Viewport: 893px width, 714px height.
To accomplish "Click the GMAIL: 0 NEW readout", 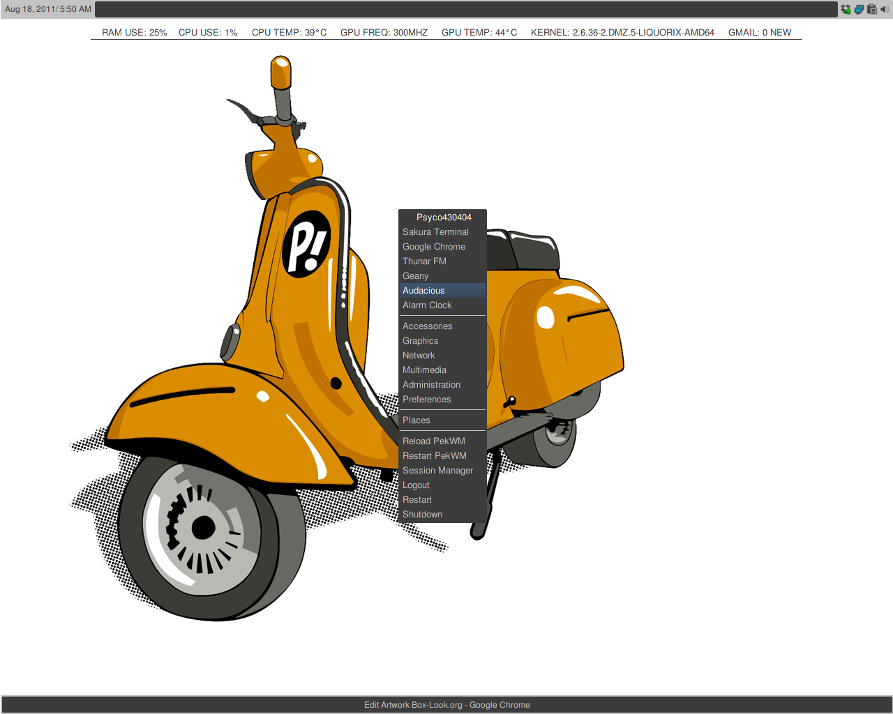I will (760, 33).
